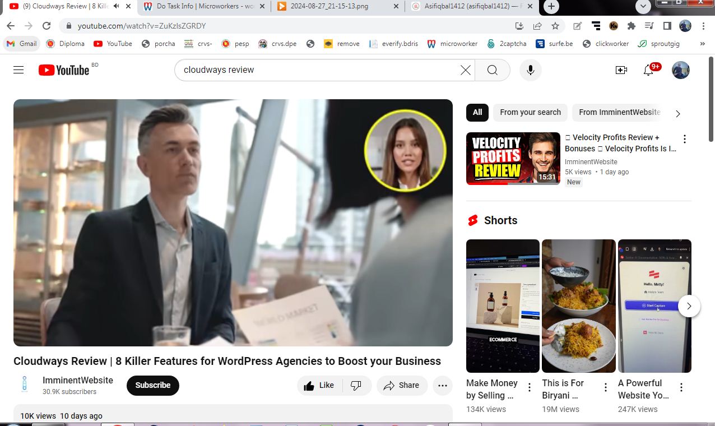The image size is (715, 426).
Task: Open the Diploma bookmark
Action: pos(66,44)
